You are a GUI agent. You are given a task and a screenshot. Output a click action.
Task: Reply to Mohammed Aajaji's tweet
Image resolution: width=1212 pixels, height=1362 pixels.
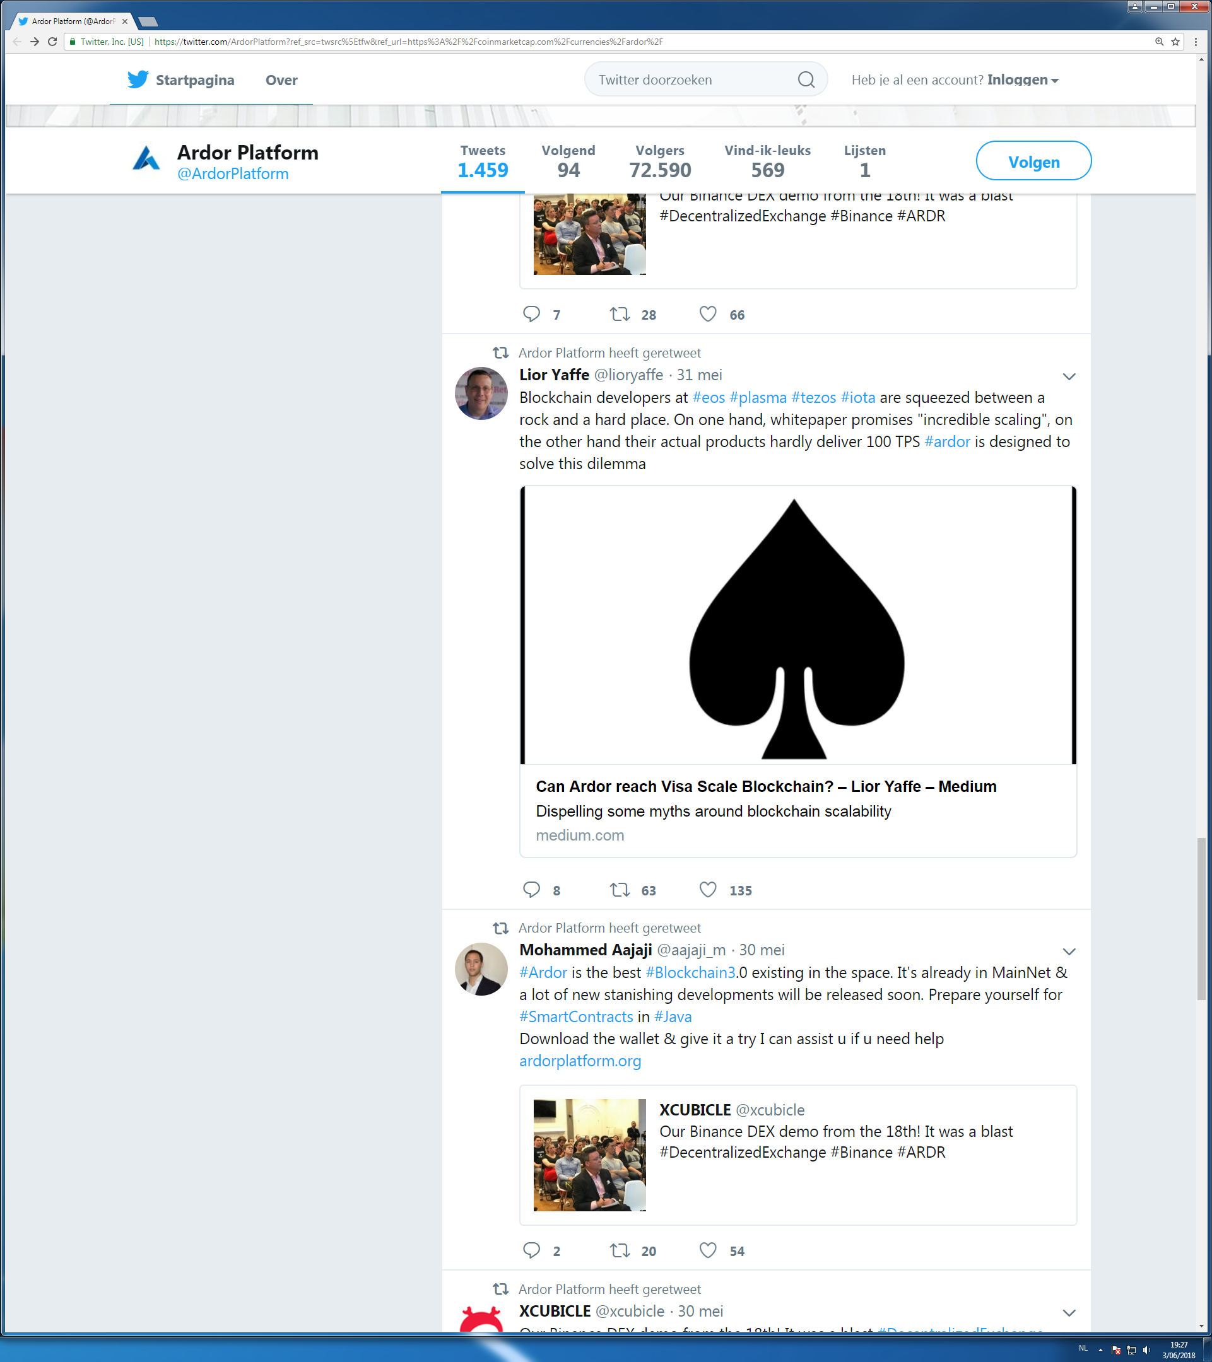(531, 1250)
